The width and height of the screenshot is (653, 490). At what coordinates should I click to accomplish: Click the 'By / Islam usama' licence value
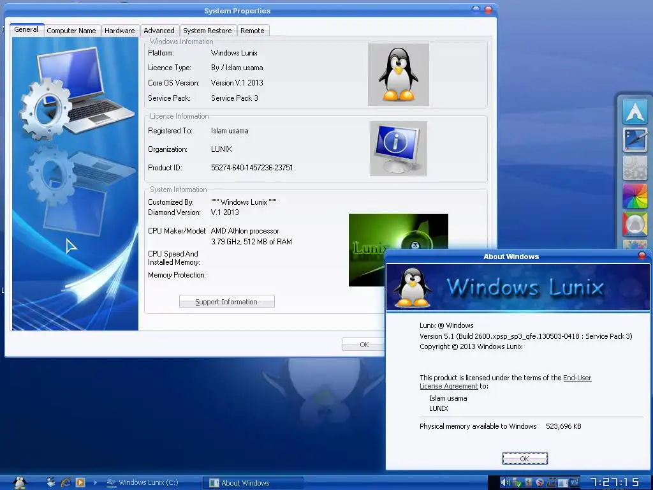(237, 68)
